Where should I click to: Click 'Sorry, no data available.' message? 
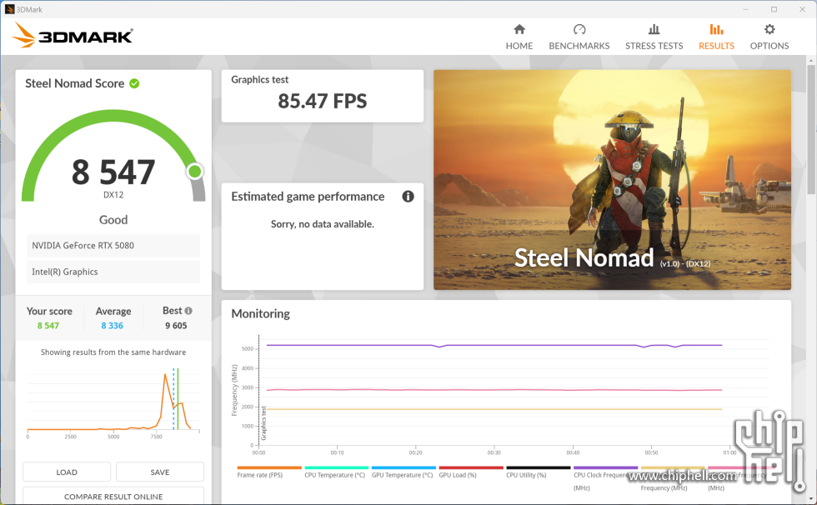click(322, 224)
